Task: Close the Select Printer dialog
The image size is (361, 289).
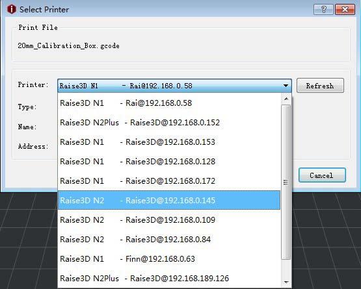Action: point(345,10)
